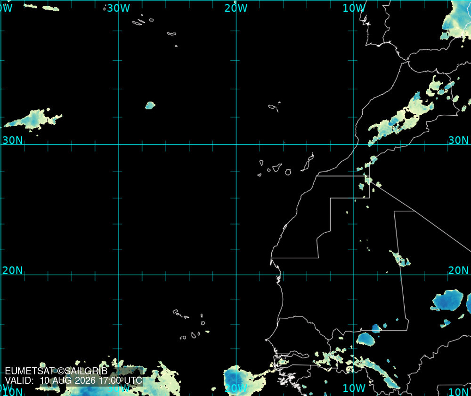Image resolution: width=471 pixels, height=396 pixels.
Task: Click the small cloud patch near 27W 33N
Action: point(150,105)
